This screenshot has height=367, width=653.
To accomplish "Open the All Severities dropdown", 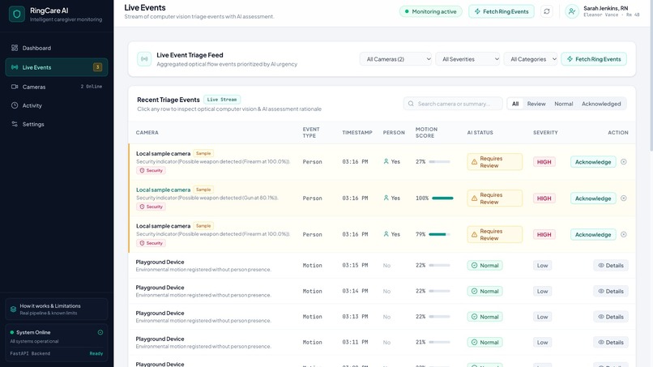I will click(x=468, y=59).
